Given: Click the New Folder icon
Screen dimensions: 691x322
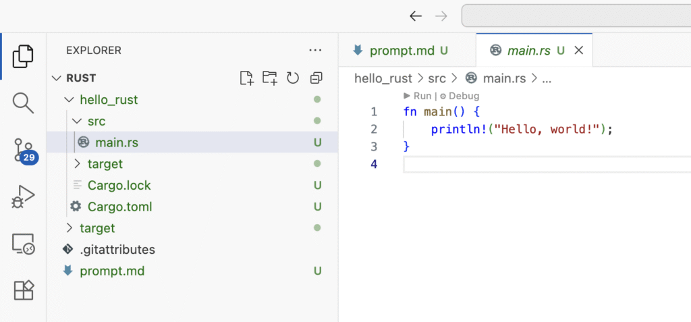Looking at the screenshot, I should [x=270, y=78].
